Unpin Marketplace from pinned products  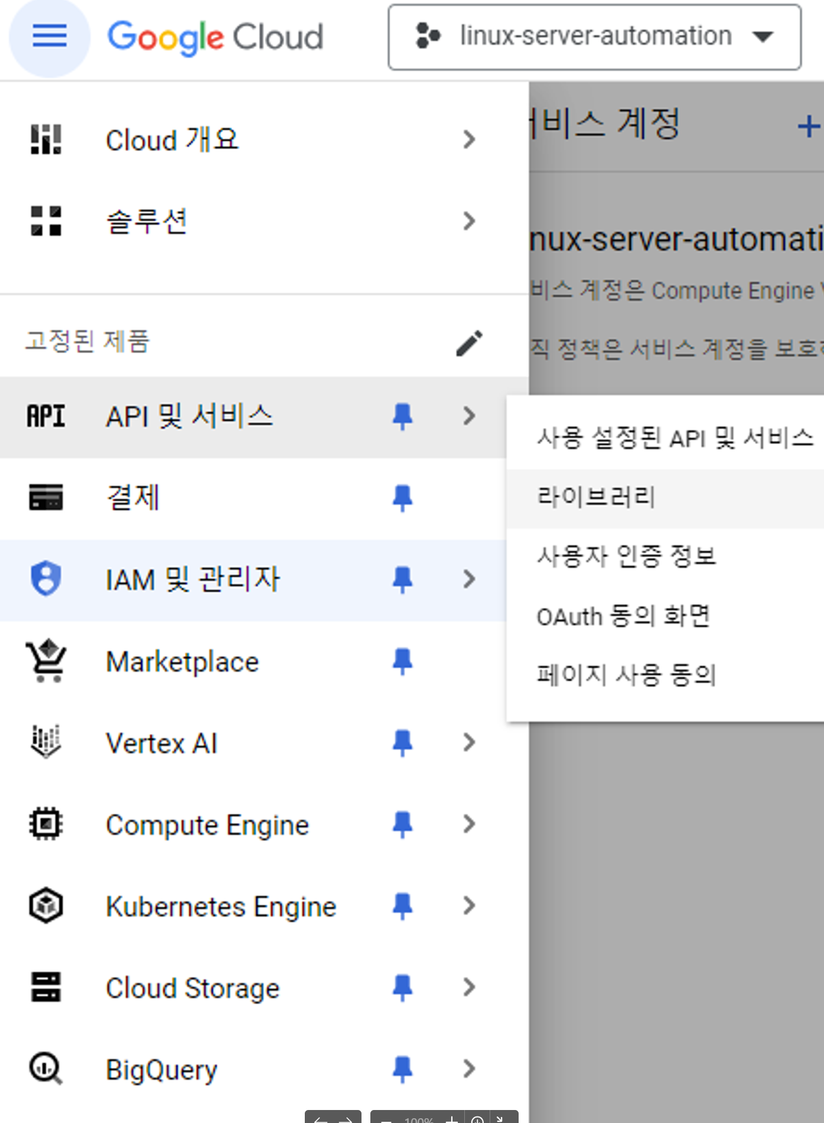[x=402, y=661]
